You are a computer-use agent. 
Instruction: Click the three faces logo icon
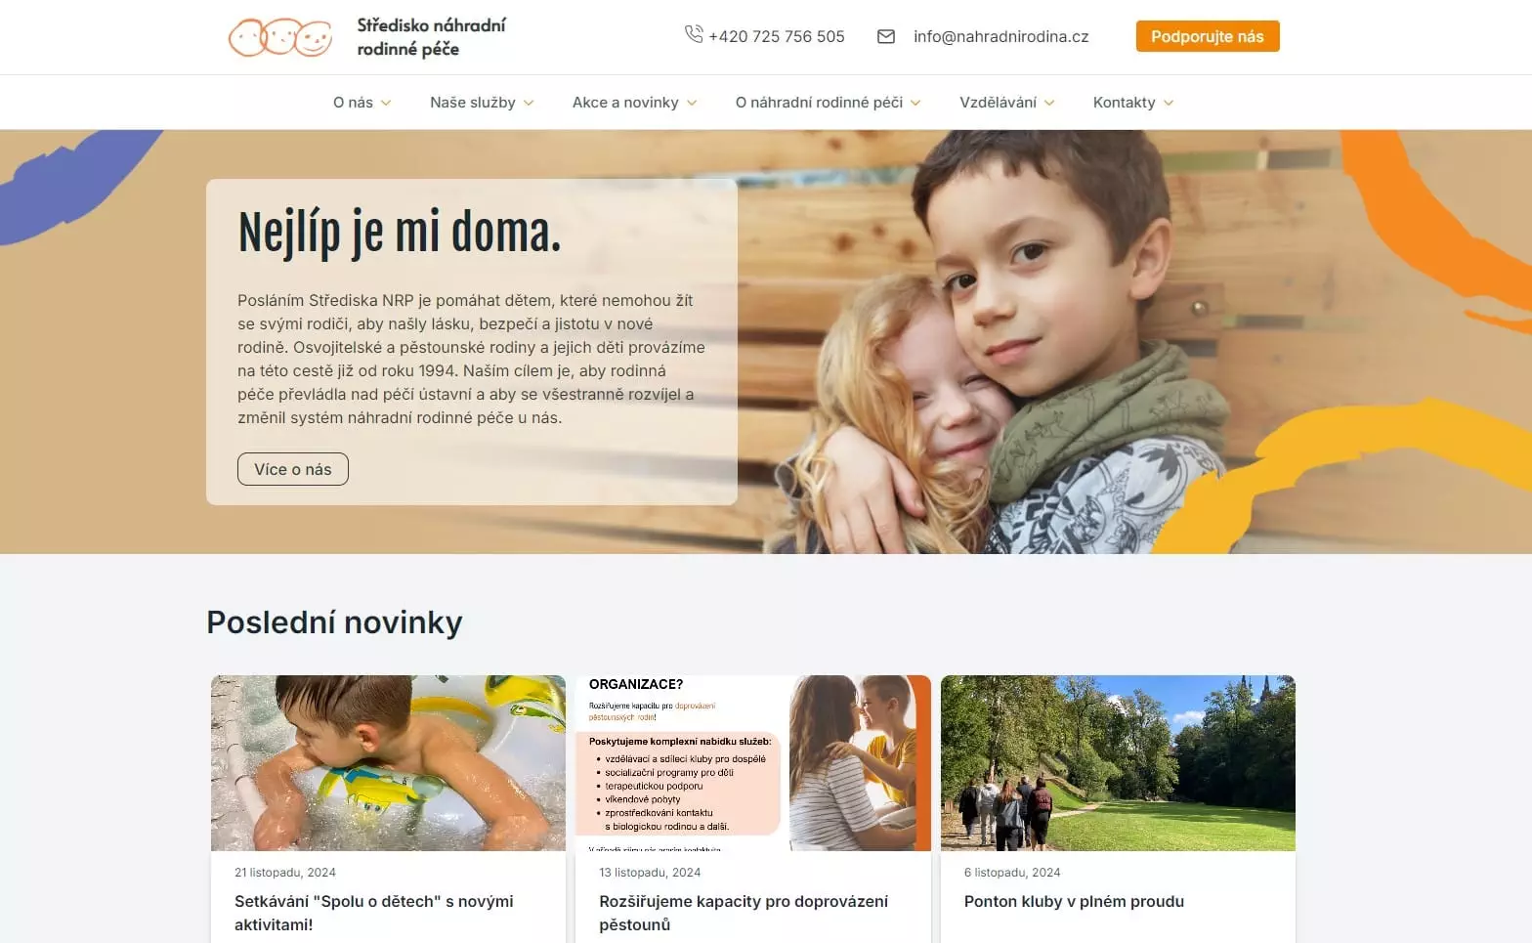point(280,37)
